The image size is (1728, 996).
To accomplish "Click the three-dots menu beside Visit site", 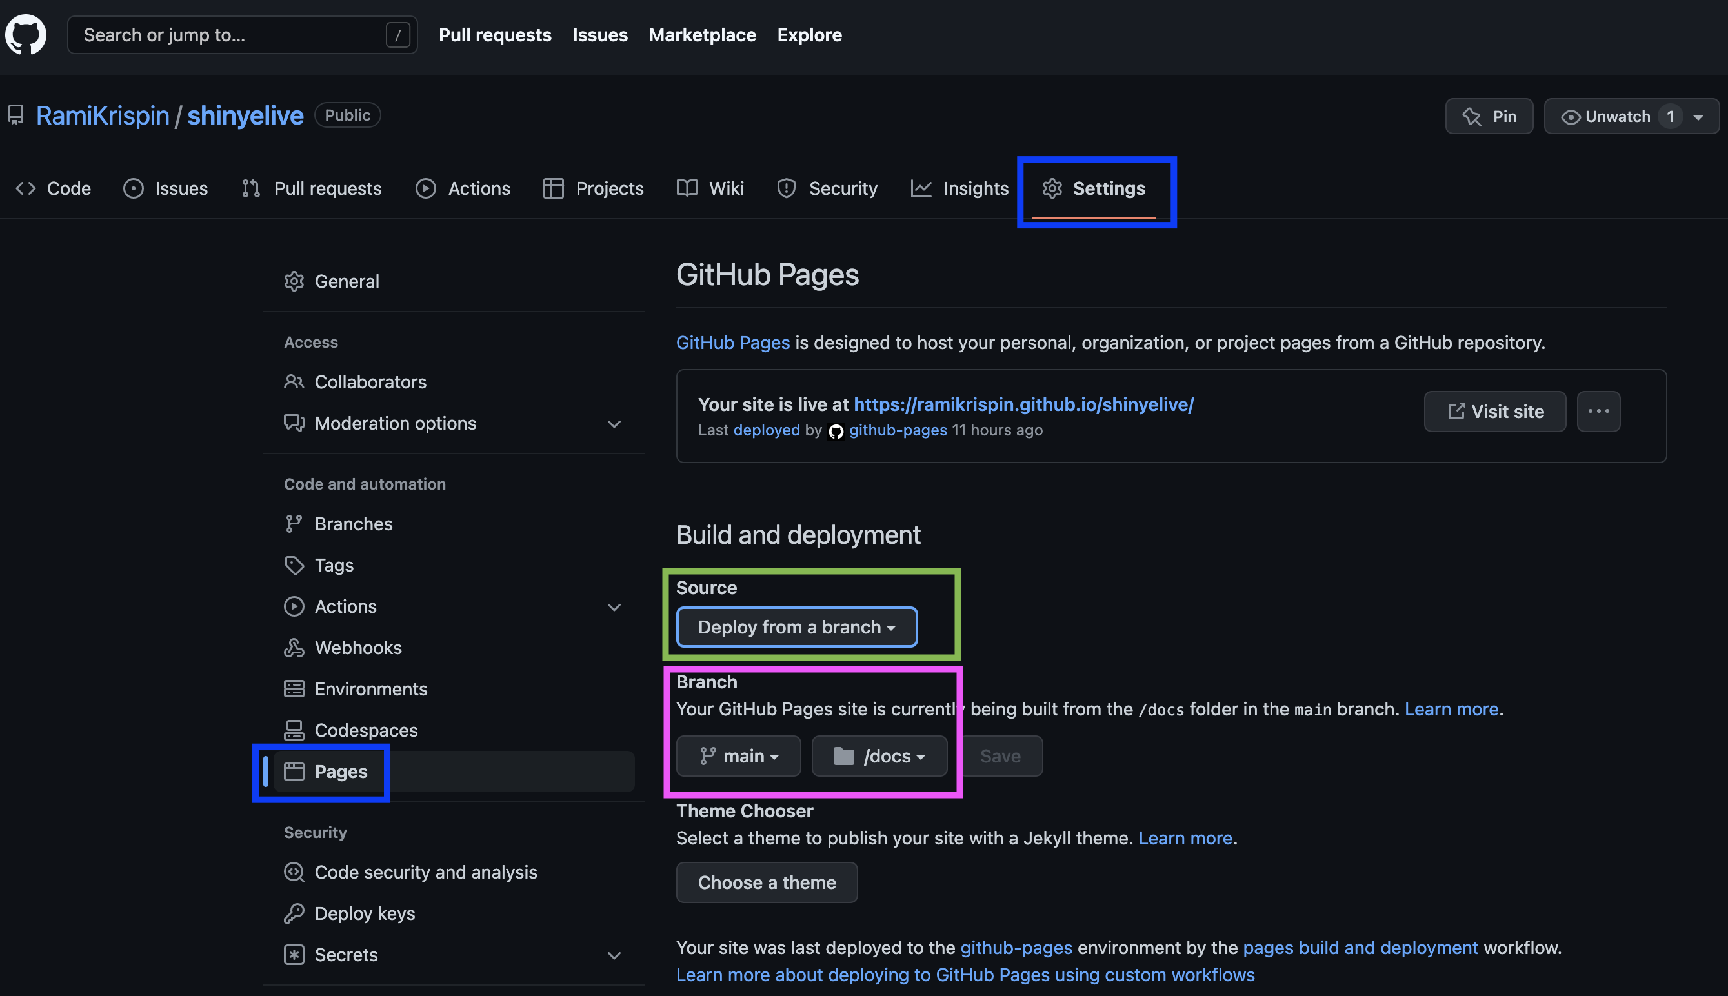I will click(1598, 411).
